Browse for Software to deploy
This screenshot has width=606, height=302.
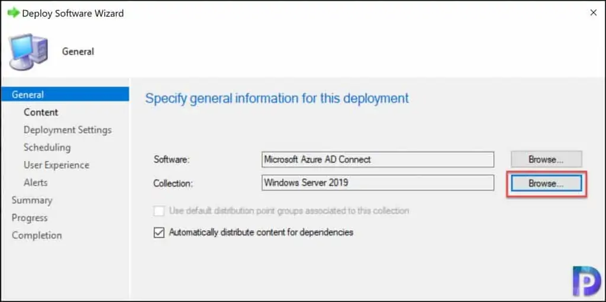click(x=546, y=159)
